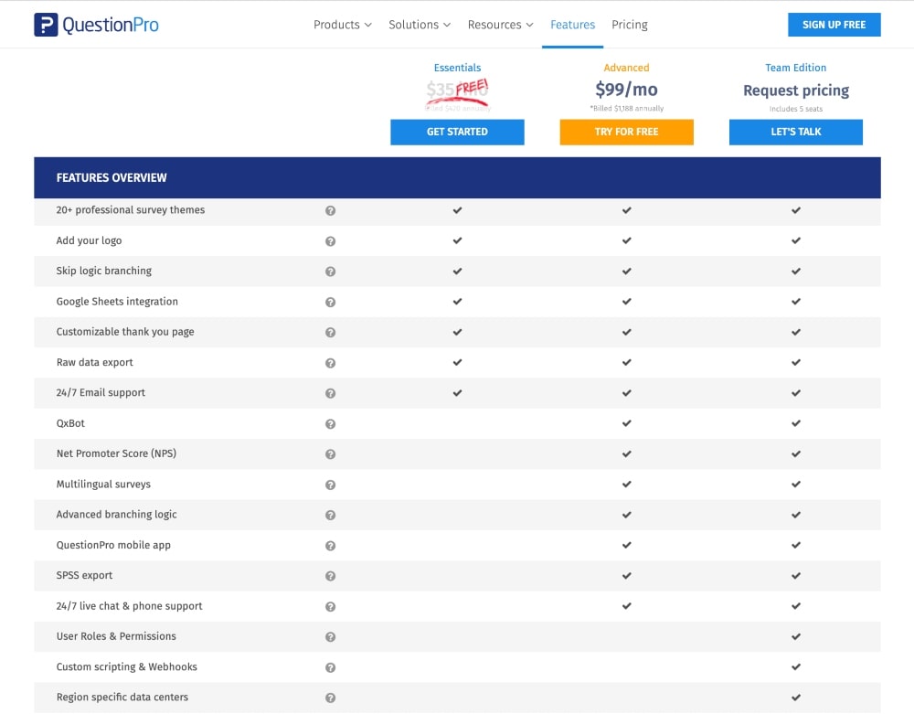Open the tooltip icon for Region specific data centers
This screenshot has height=714, width=914.
(x=330, y=697)
